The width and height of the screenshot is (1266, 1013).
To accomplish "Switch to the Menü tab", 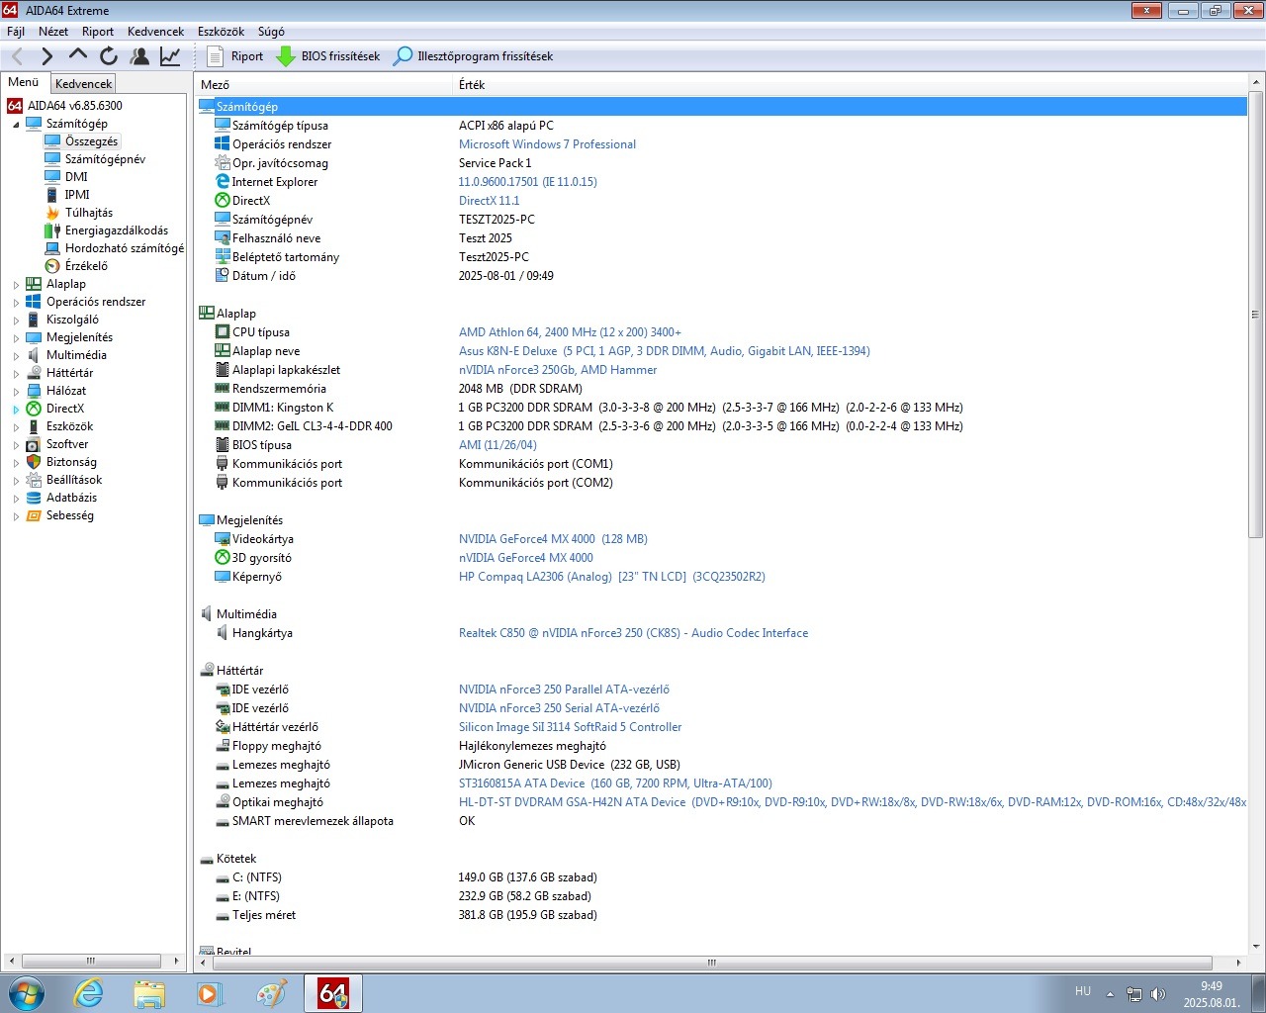I will [x=24, y=82].
